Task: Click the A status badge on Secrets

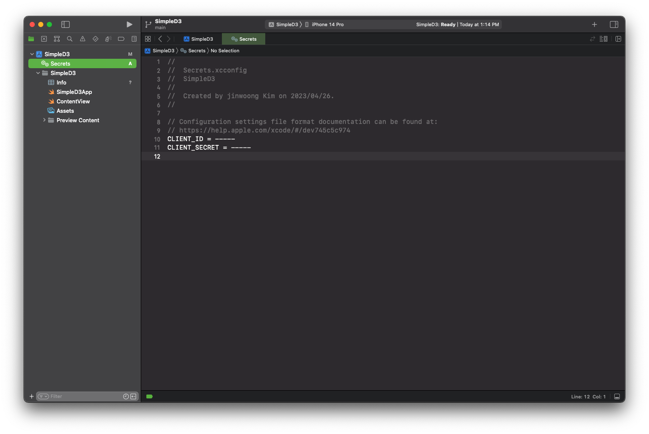Action: (130, 63)
